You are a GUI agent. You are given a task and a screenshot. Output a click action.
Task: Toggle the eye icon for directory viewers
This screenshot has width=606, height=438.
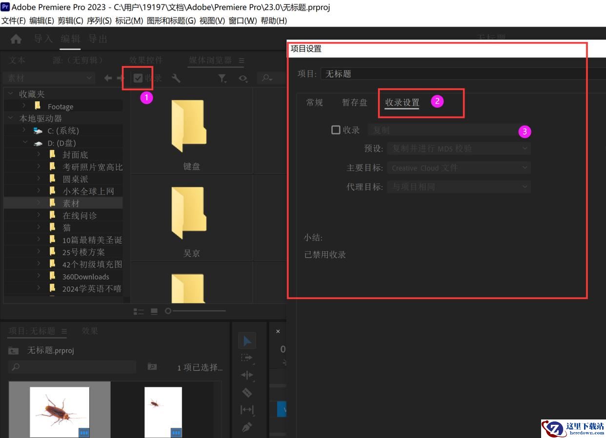tap(242, 78)
